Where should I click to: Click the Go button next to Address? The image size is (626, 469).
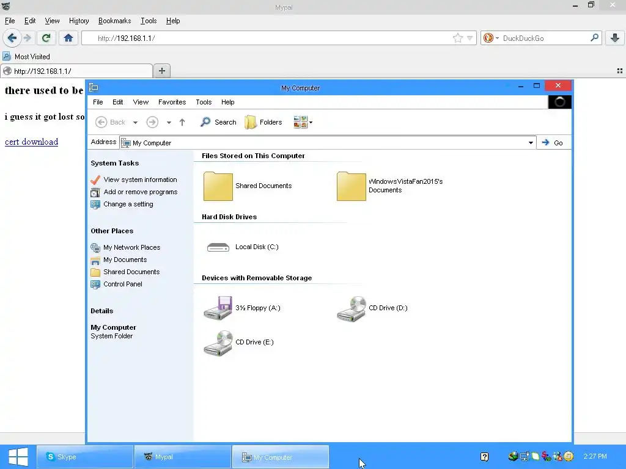coord(553,143)
